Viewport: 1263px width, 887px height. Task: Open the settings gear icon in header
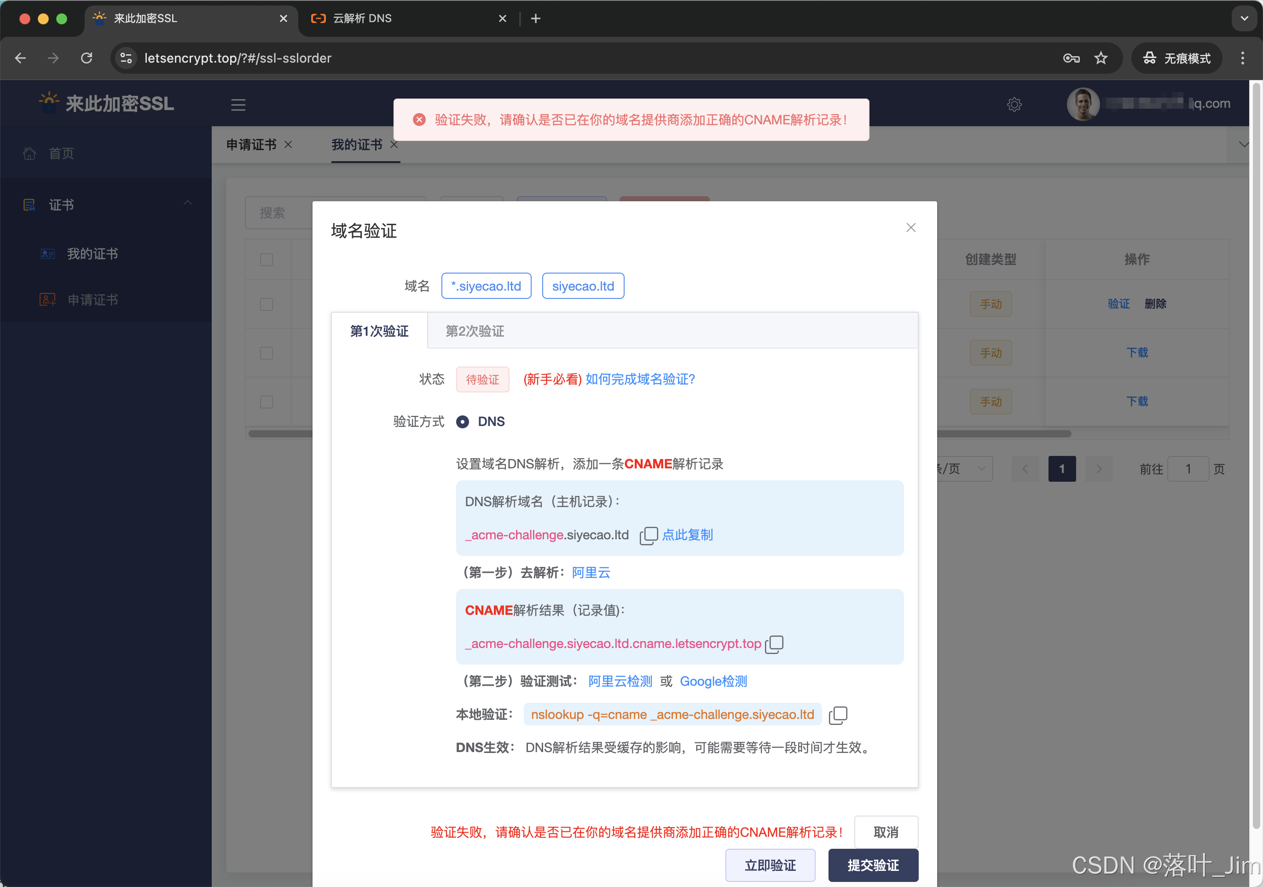(1014, 105)
